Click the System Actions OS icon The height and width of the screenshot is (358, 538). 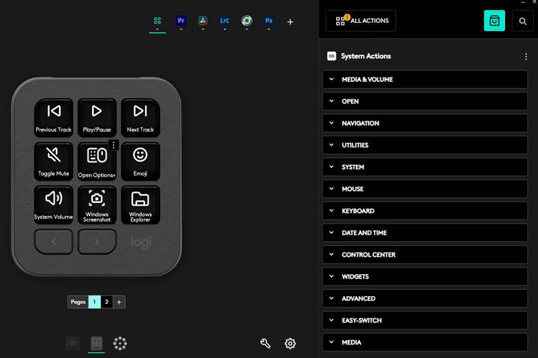[x=332, y=56]
